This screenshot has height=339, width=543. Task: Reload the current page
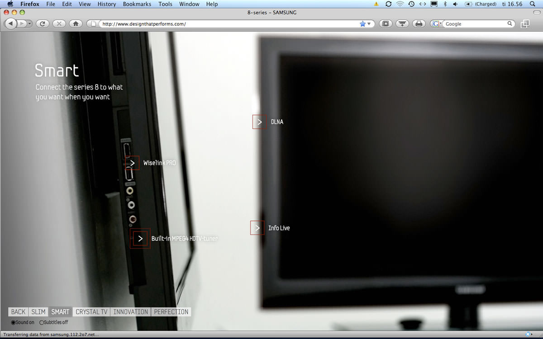(x=42, y=24)
